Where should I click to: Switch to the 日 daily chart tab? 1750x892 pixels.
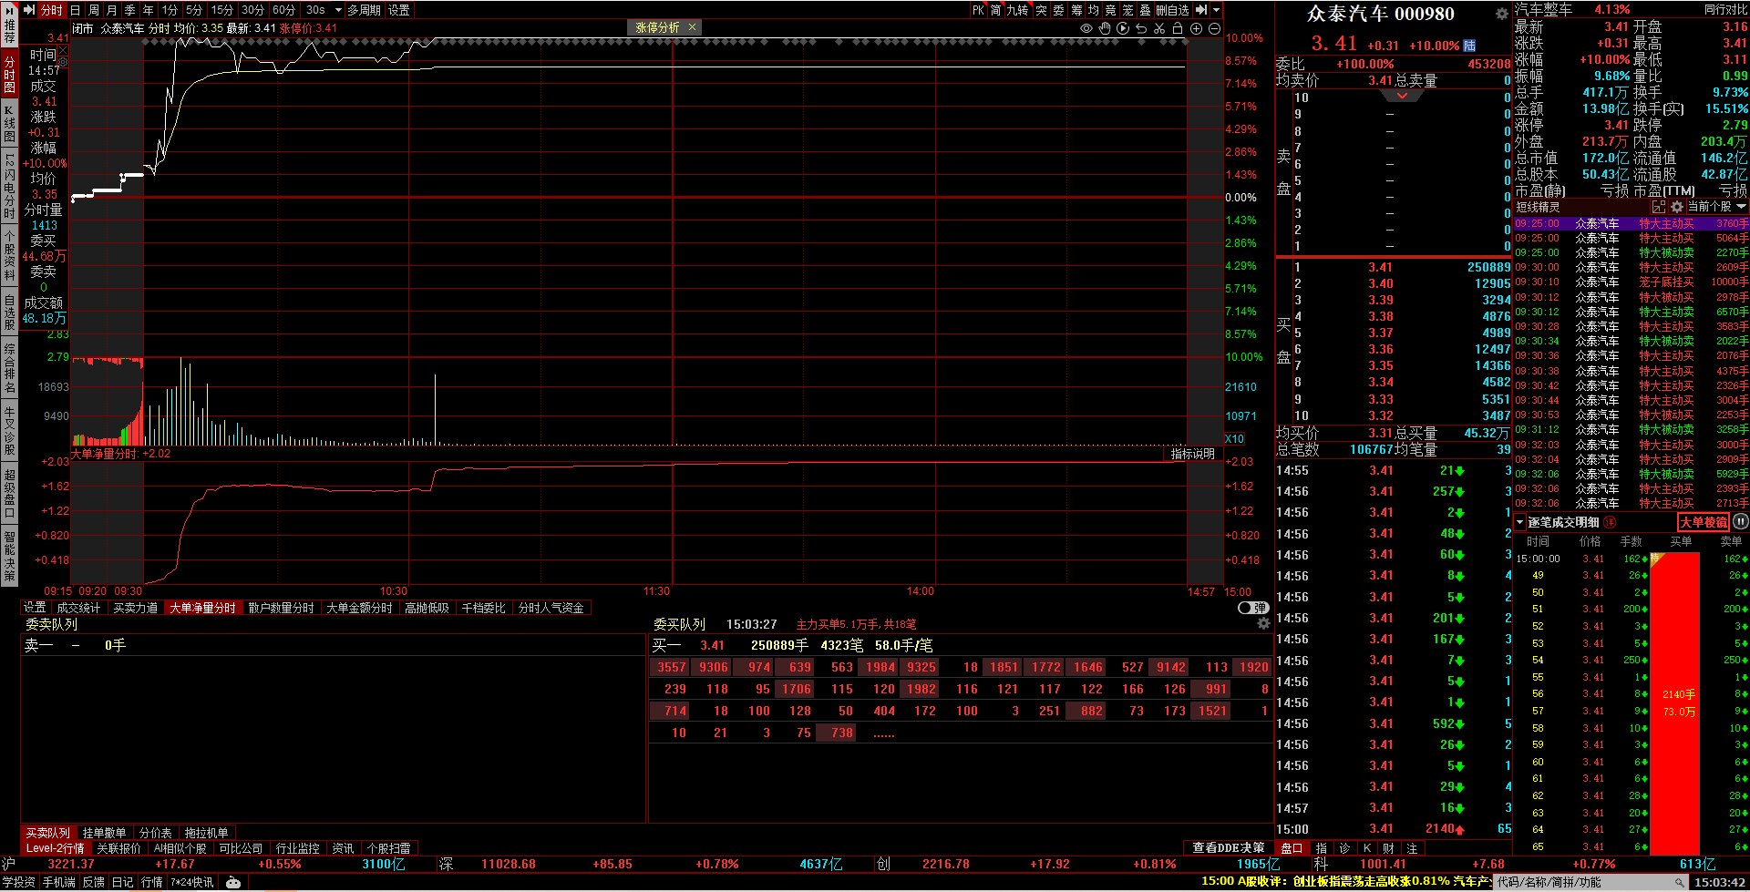76,10
